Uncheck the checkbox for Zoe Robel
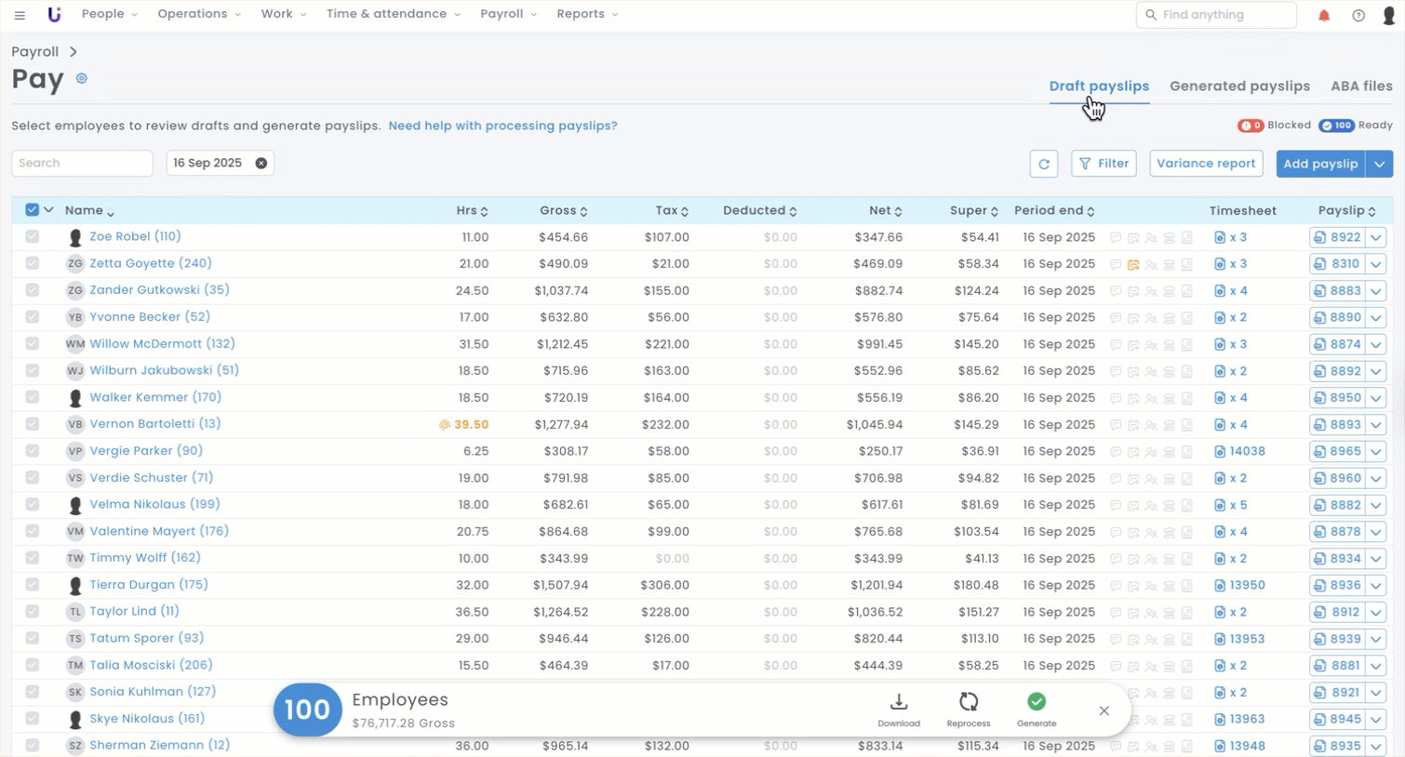Screen dimensions: 1405x757 tap(33, 237)
